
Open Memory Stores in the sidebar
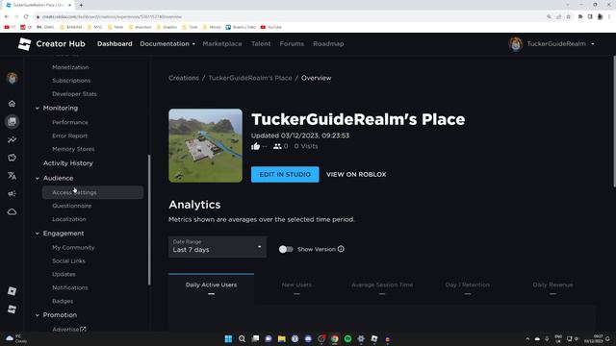(73, 149)
